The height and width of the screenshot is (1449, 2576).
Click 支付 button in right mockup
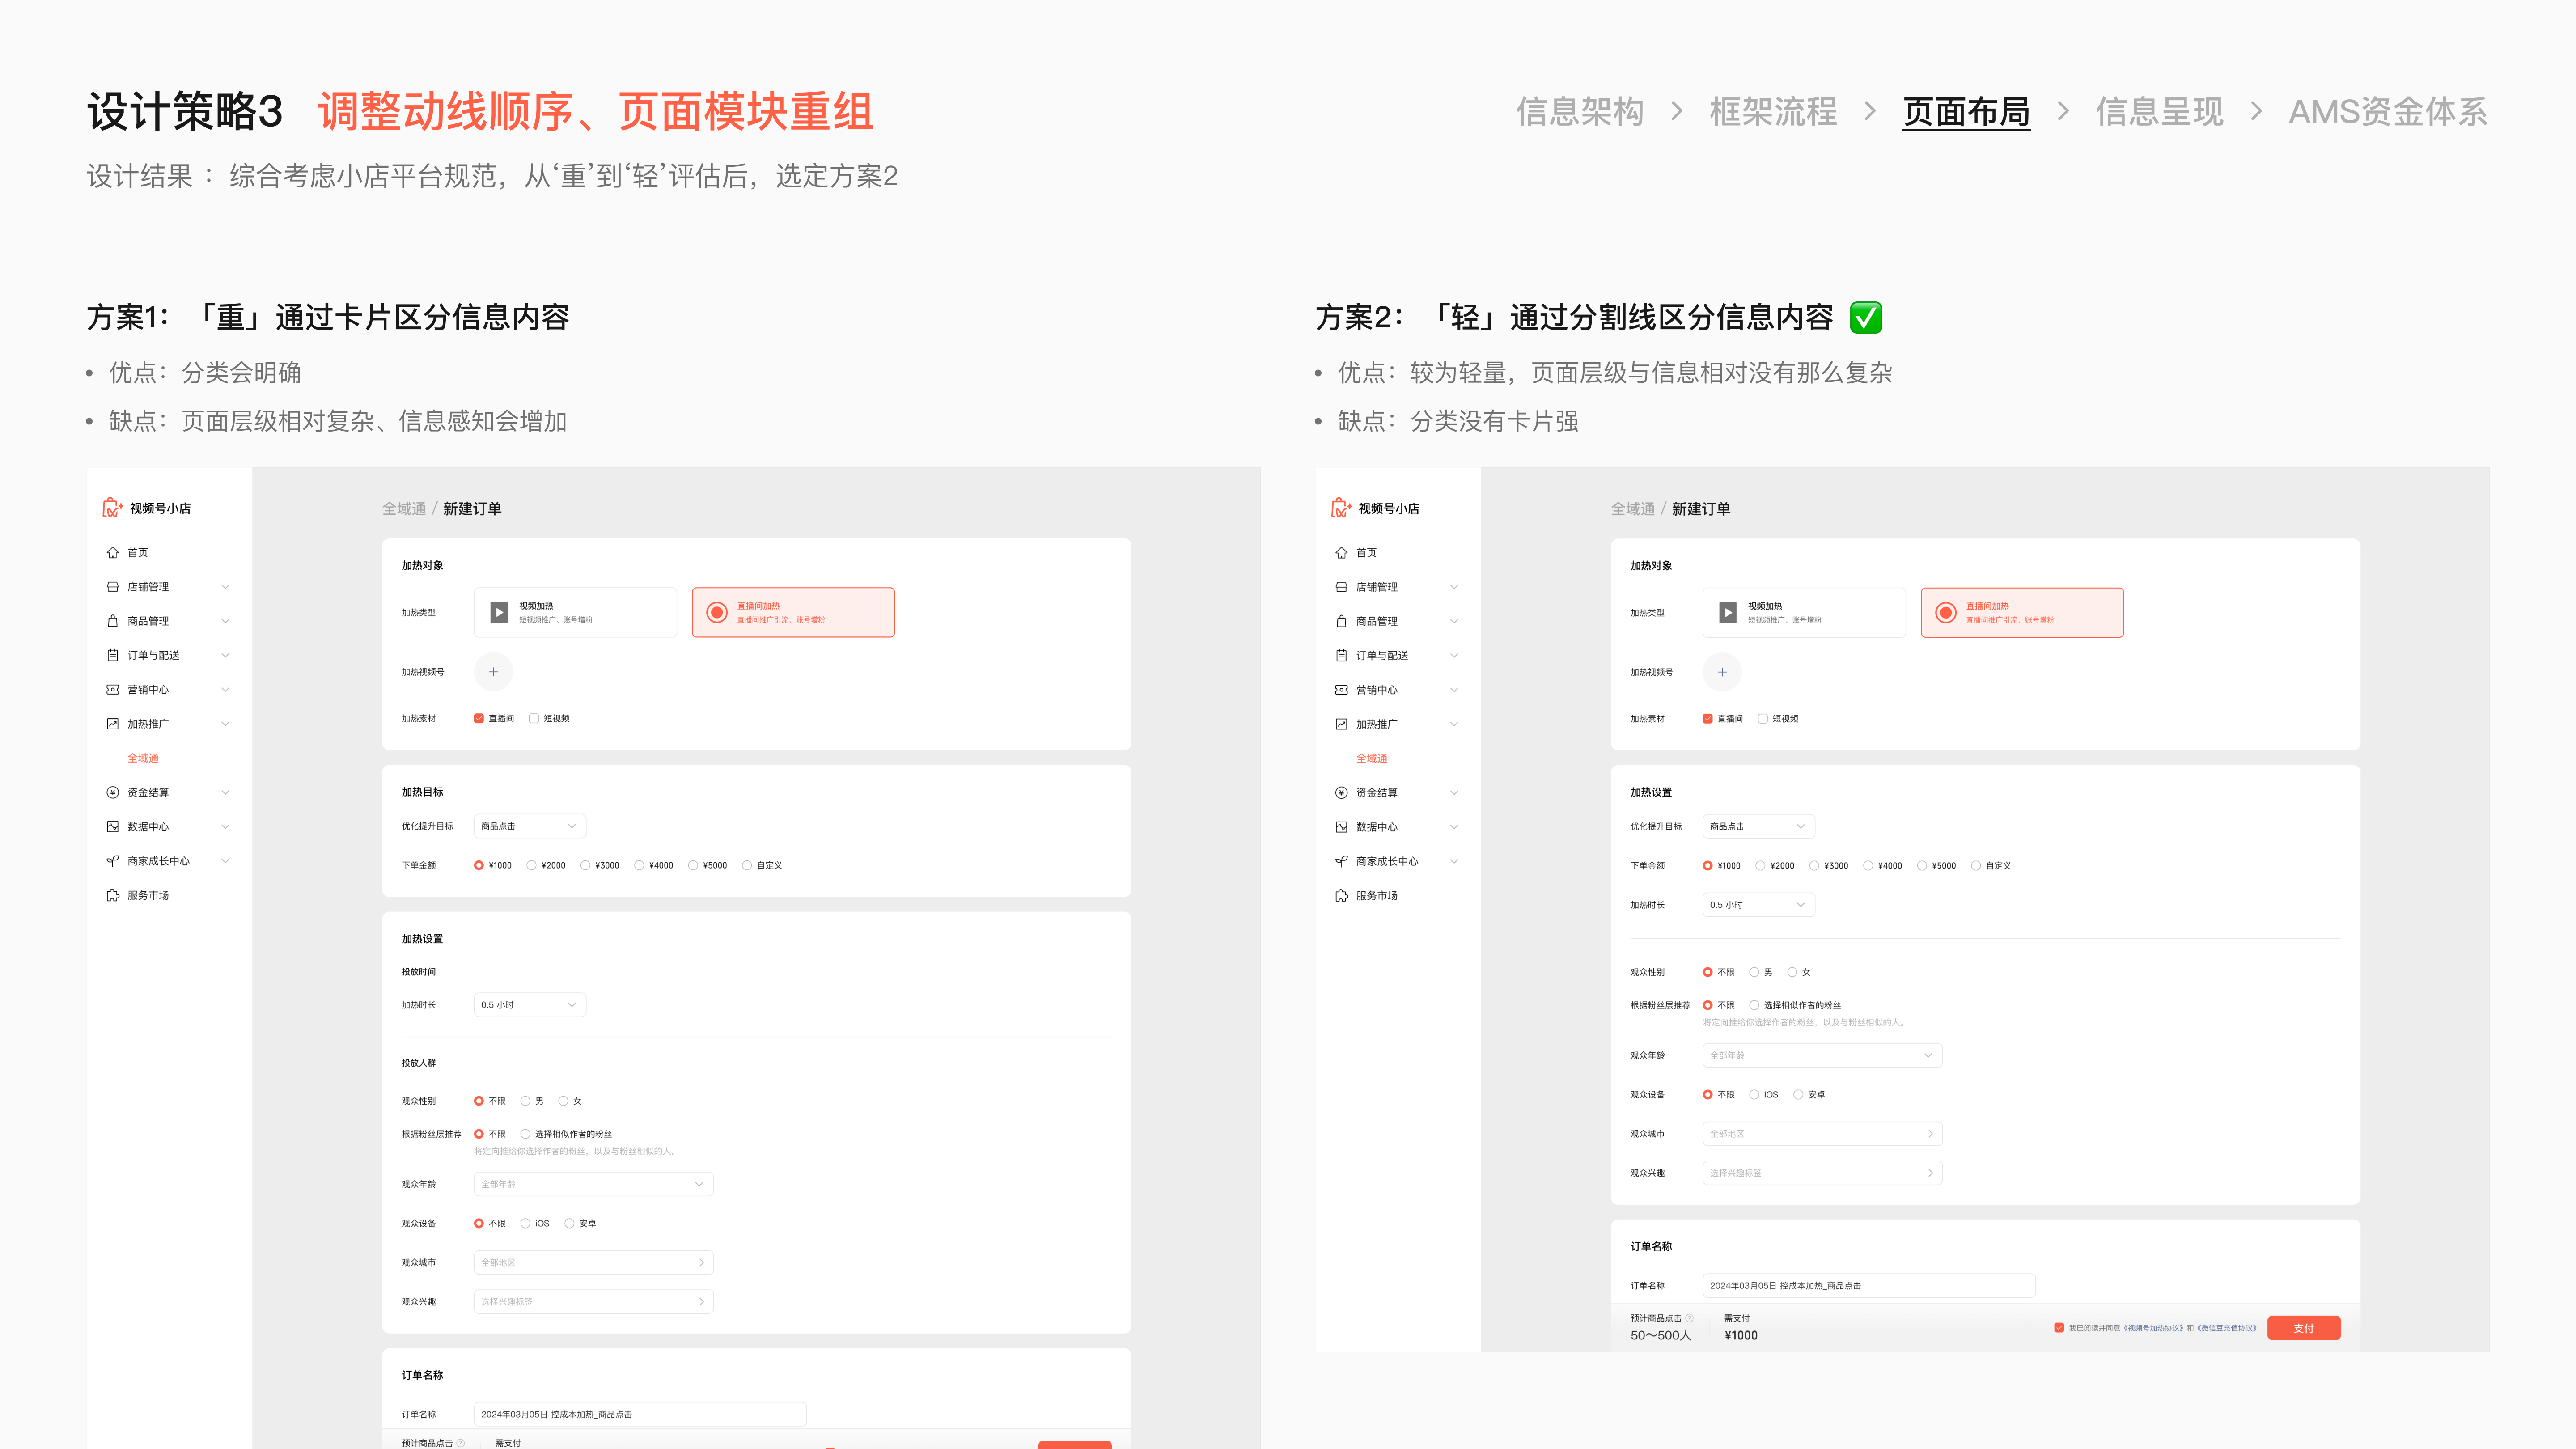pos(2304,1328)
